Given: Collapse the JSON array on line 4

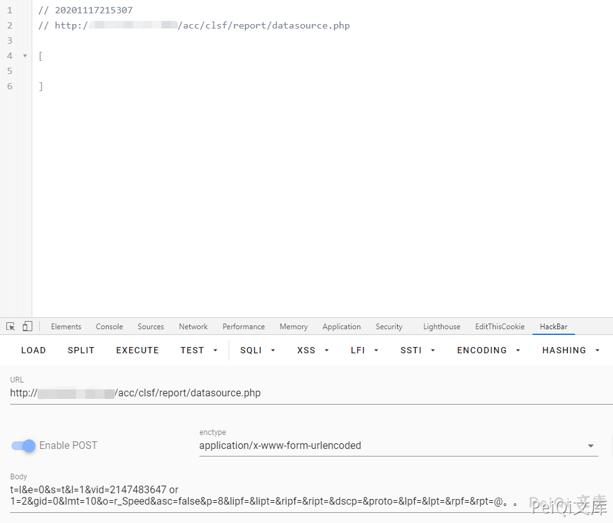Looking at the screenshot, I should click(25, 56).
